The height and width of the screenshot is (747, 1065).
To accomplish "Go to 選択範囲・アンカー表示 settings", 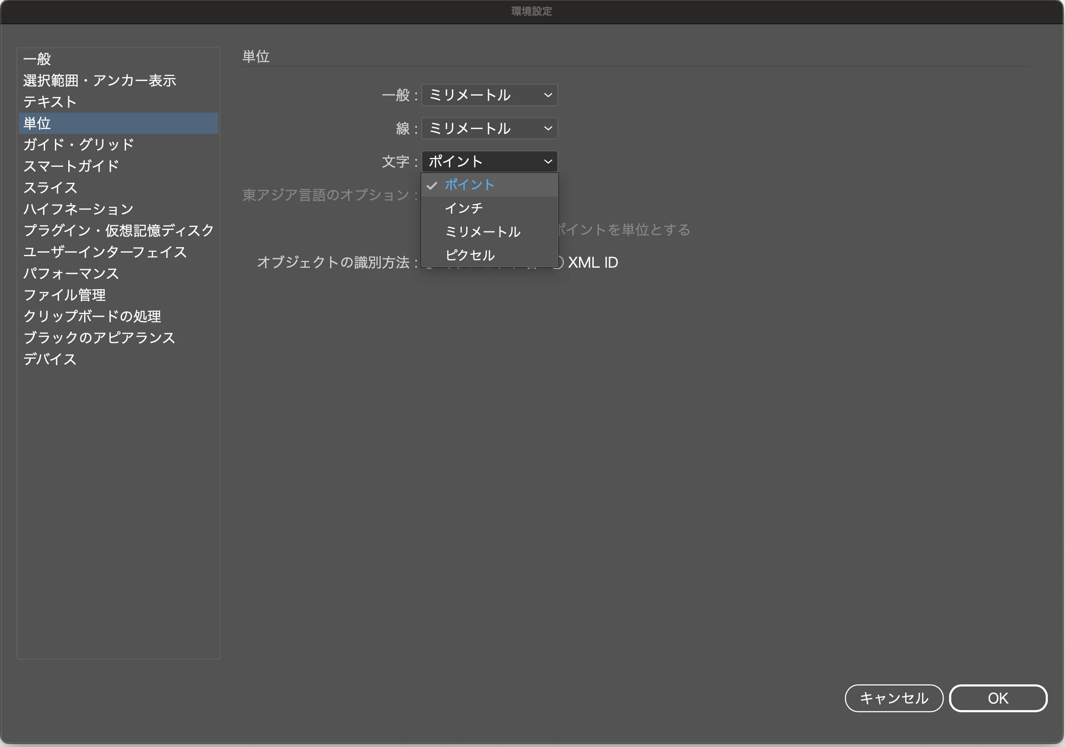I will click(x=99, y=81).
